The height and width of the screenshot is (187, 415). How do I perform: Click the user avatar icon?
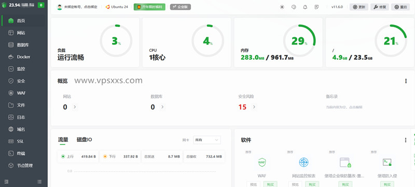click(60, 7)
